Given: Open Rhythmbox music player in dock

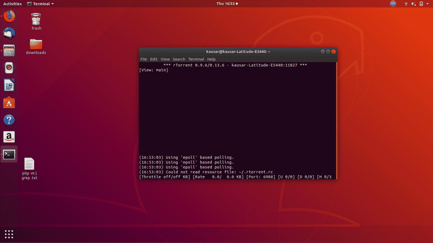Looking at the screenshot, I should click(x=9, y=68).
